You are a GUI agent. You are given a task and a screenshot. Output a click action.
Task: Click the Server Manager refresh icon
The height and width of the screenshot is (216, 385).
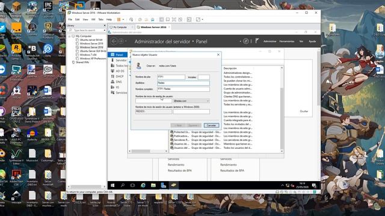(246, 41)
